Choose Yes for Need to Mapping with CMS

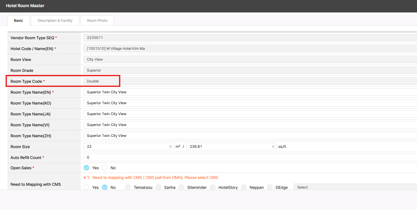pos(86,187)
